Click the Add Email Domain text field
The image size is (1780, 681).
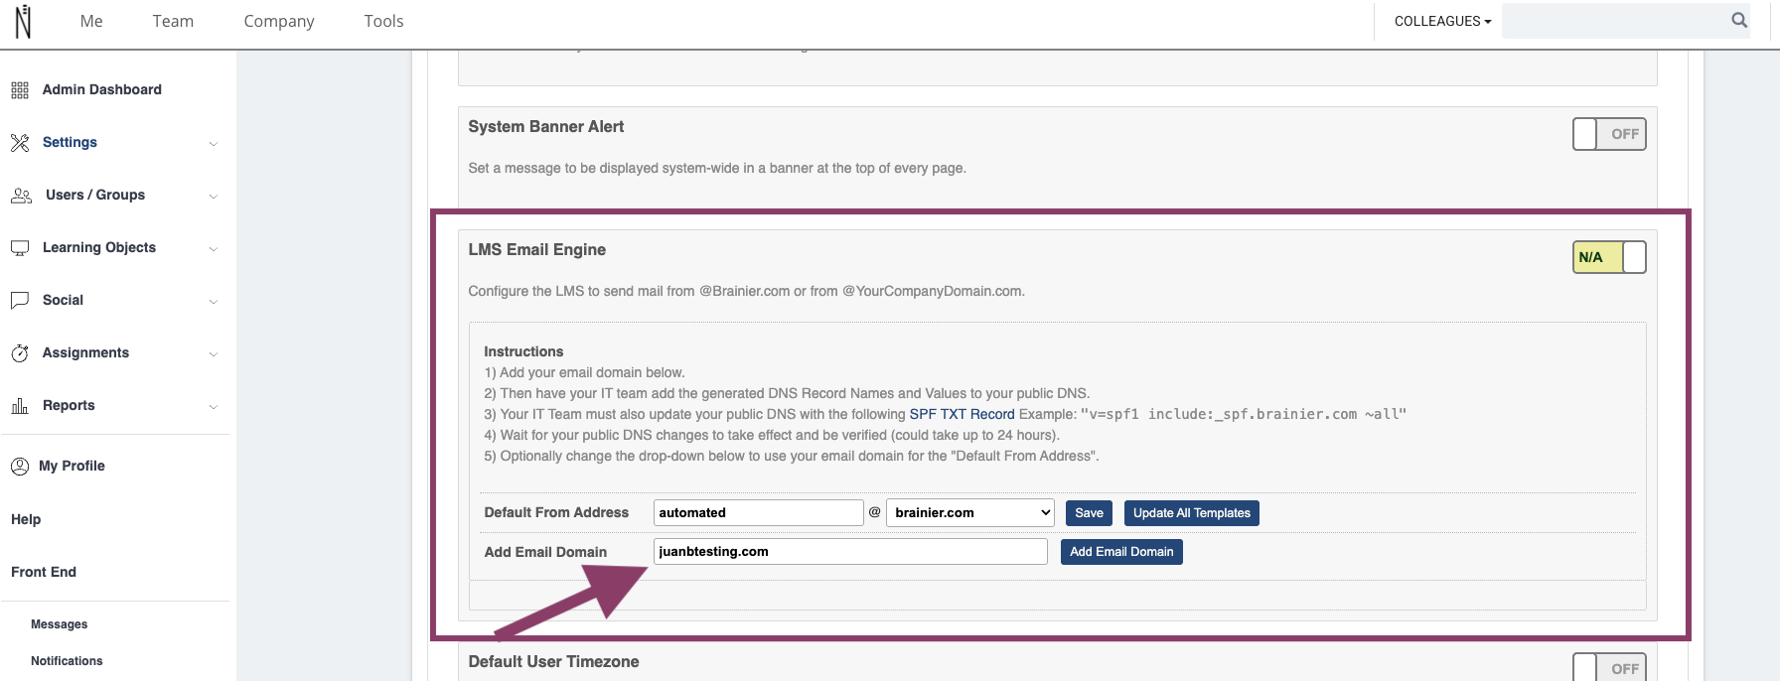pyautogui.click(x=850, y=551)
